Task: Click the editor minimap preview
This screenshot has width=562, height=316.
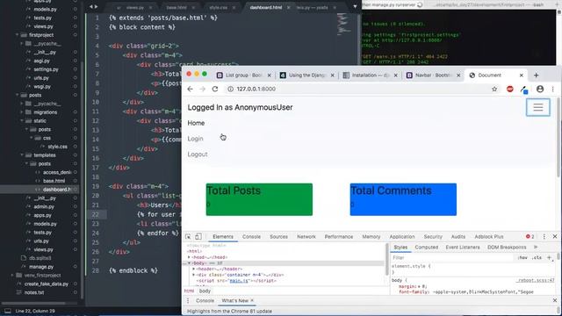Action: tap(343, 25)
